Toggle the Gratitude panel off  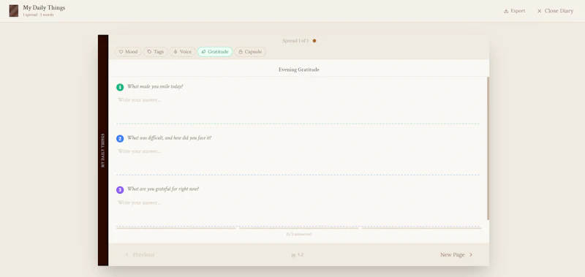click(x=215, y=52)
